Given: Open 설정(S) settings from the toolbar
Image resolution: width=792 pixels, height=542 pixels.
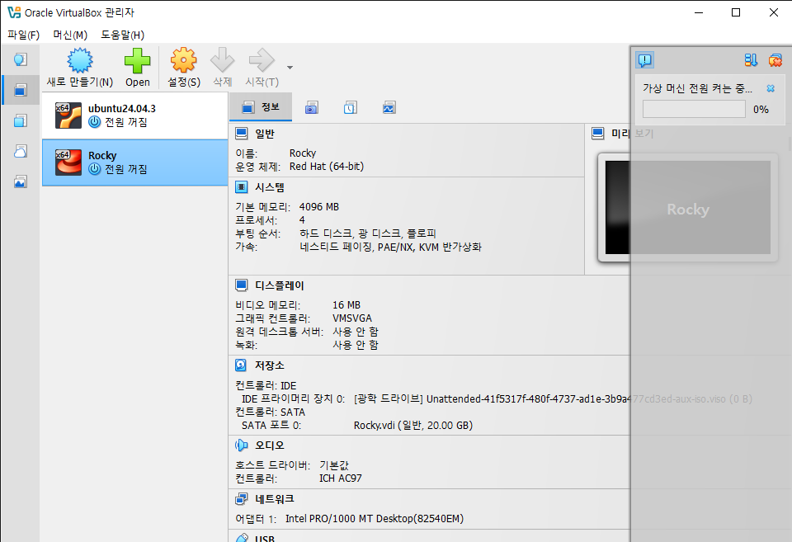Looking at the screenshot, I should (x=184, y=68).
